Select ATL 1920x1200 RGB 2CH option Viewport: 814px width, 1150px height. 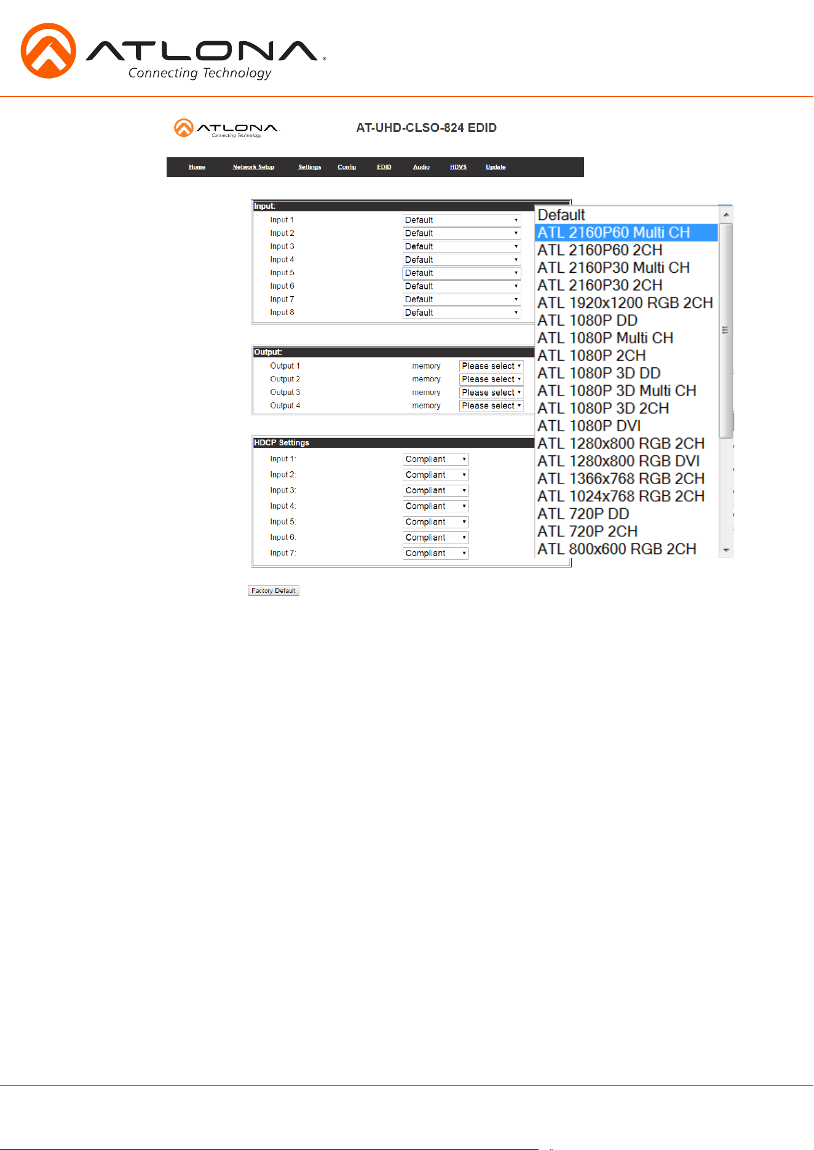click(x=626, y=303)
